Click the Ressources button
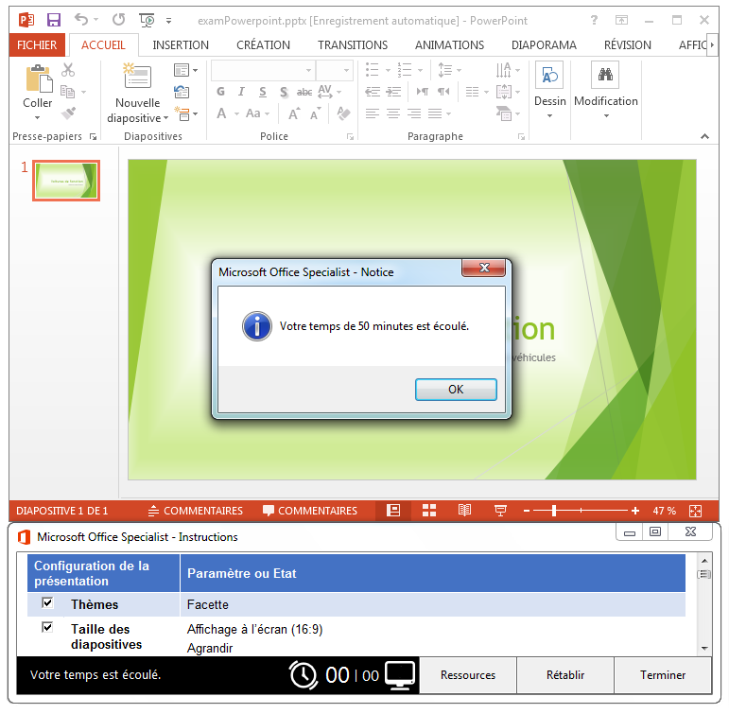The height and width of the screenshot is (714, 729). pyautogui.click(x=468, y=675)
